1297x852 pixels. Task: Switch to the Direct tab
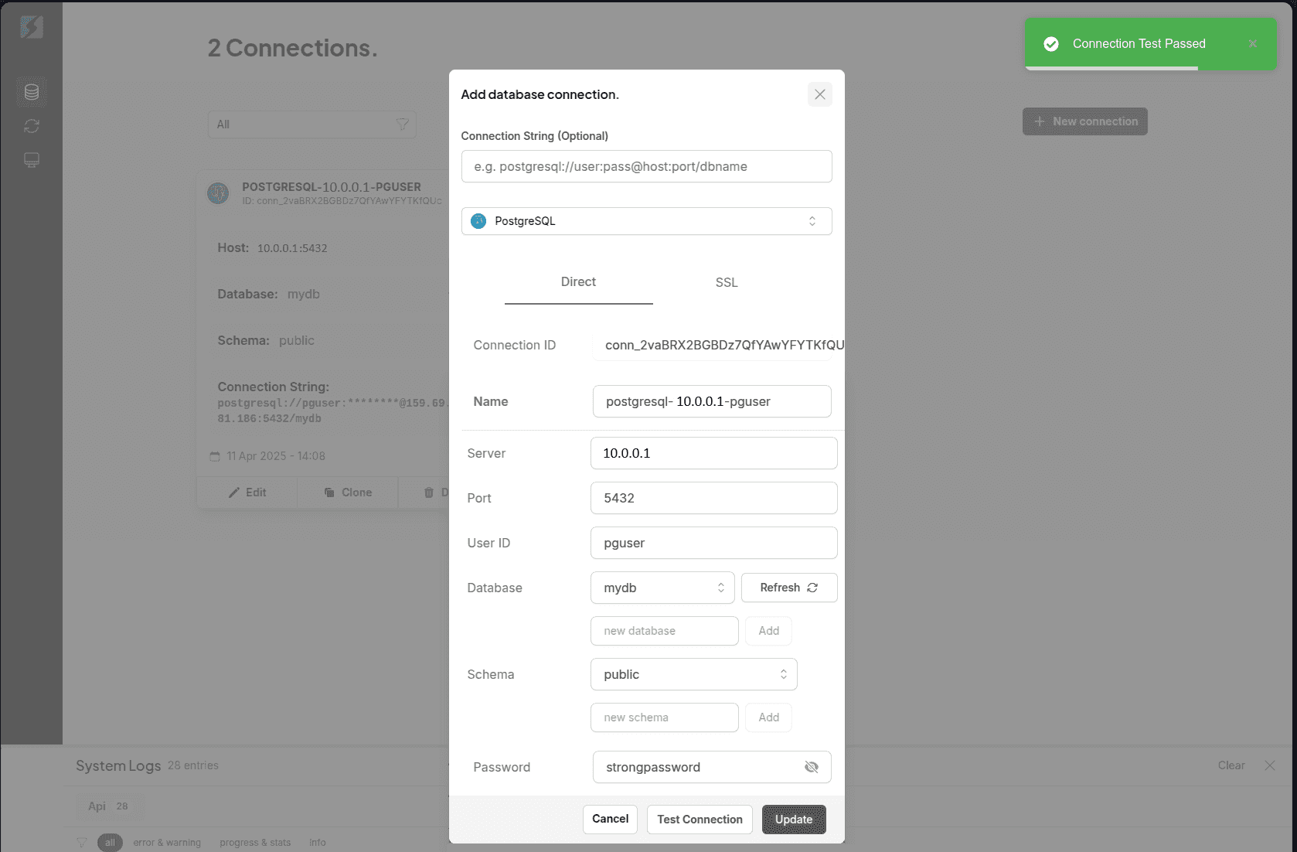(579, 282)
